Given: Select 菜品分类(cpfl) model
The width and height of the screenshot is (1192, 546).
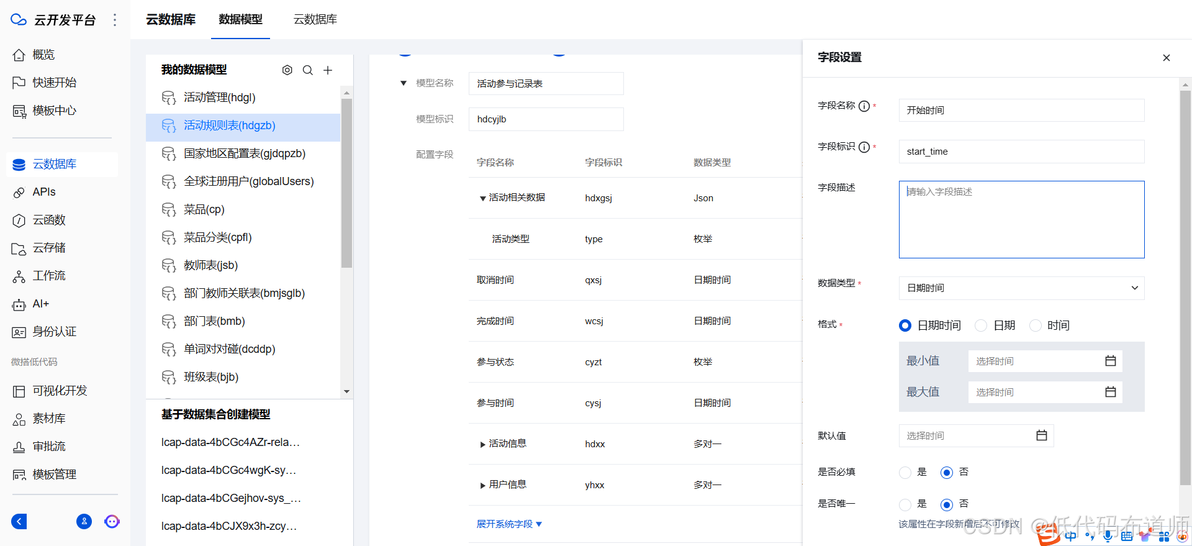Looking at the screenshot, I should pos(243,237).
